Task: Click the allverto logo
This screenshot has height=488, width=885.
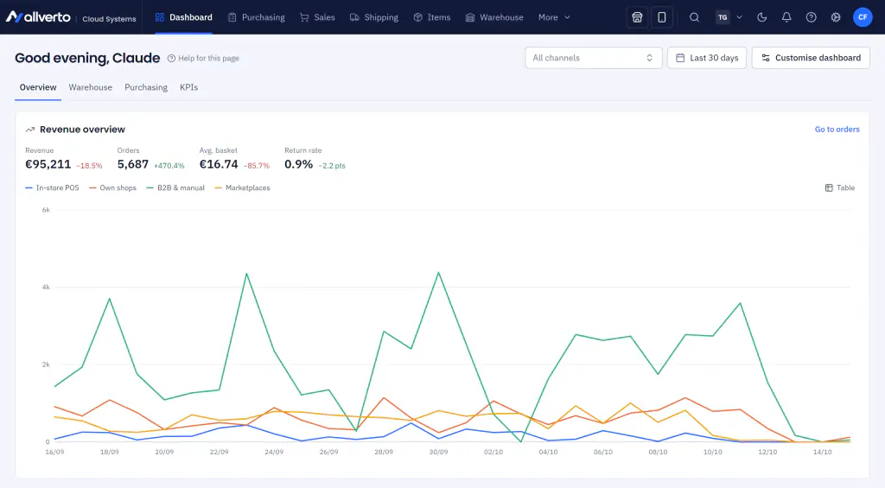Action: click(x=38, y=17)
